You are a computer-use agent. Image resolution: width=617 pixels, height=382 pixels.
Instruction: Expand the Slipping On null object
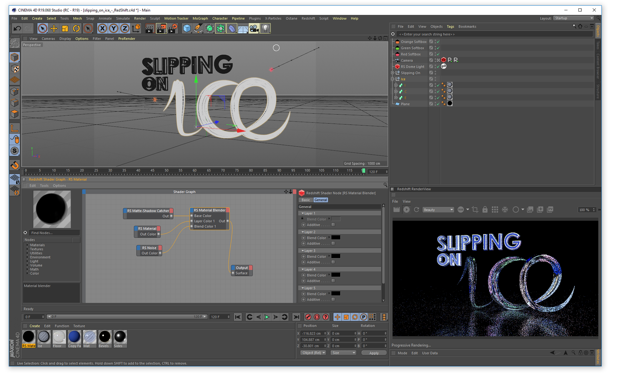pos(393,73)
